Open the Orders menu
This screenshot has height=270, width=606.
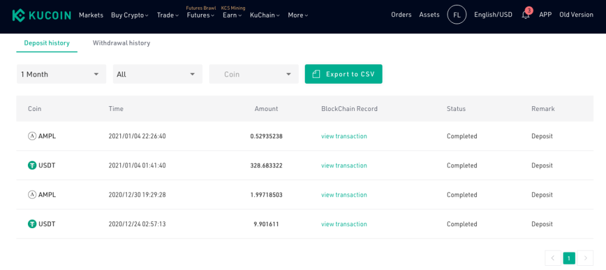click(x=401, y=15)
